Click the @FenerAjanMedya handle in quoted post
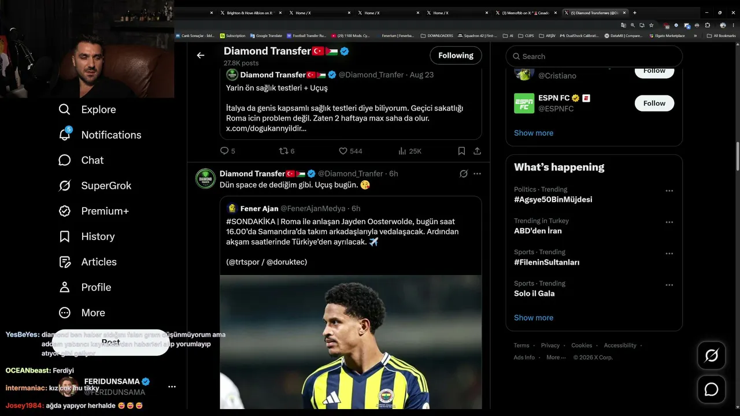The width and height of the screenshot is (740, 416). click(313, 209)
